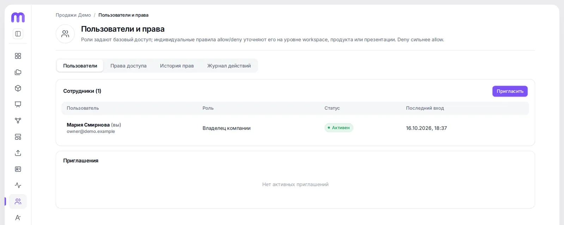The height and width of the screenshot is (225, 564).
Task: Open the Журнал действий tab
Action: pyautogui.click(x=229, y=66)
